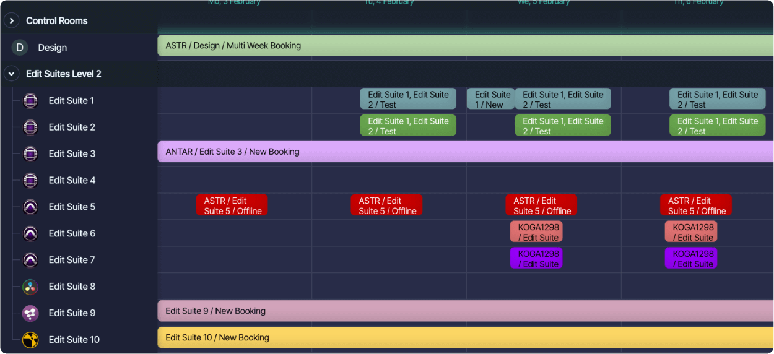Select the Control Rooms group label
This screenshot has width=774, height=354.
pyautogui.click(x=57, y=21)
